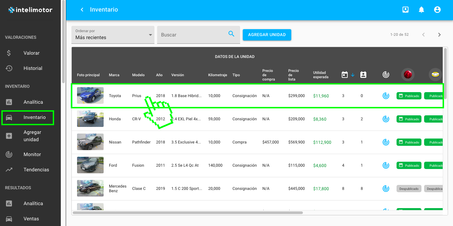The image size is (453, 226).
Task: Select the $112,900 utility value
Action: (322, 142)
